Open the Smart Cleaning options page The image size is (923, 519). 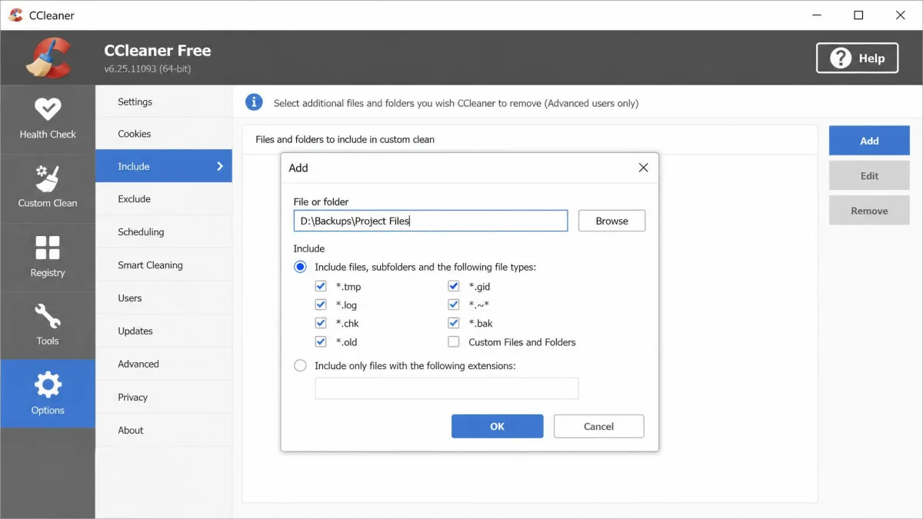[x=164, y=264]
